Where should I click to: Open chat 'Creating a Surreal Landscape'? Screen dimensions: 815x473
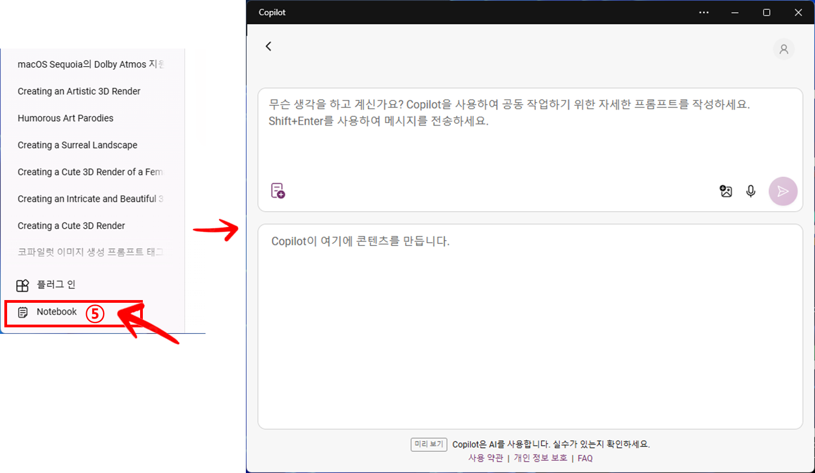point(77,145)
